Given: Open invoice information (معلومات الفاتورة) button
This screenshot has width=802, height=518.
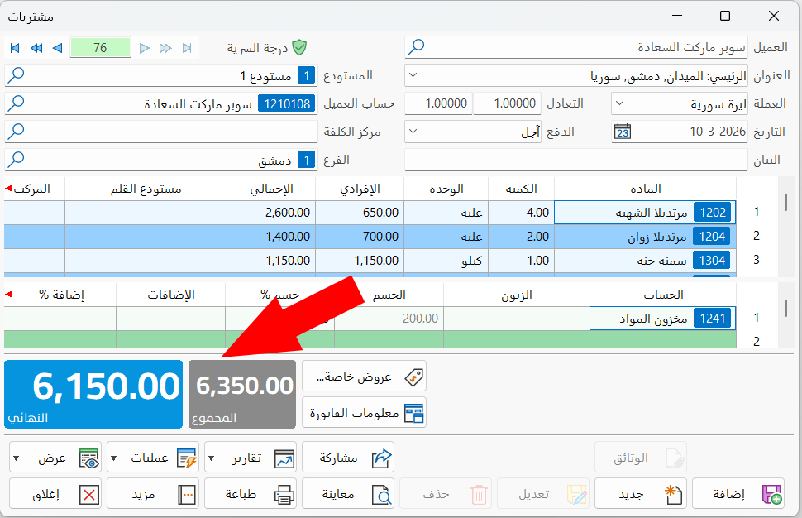Looking at the screenshot, I should pos(364,413).
